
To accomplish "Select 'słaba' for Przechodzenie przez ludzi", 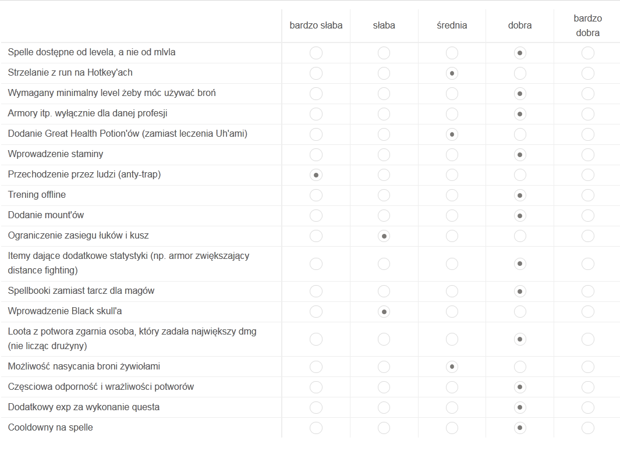I will tap(384, 175).
